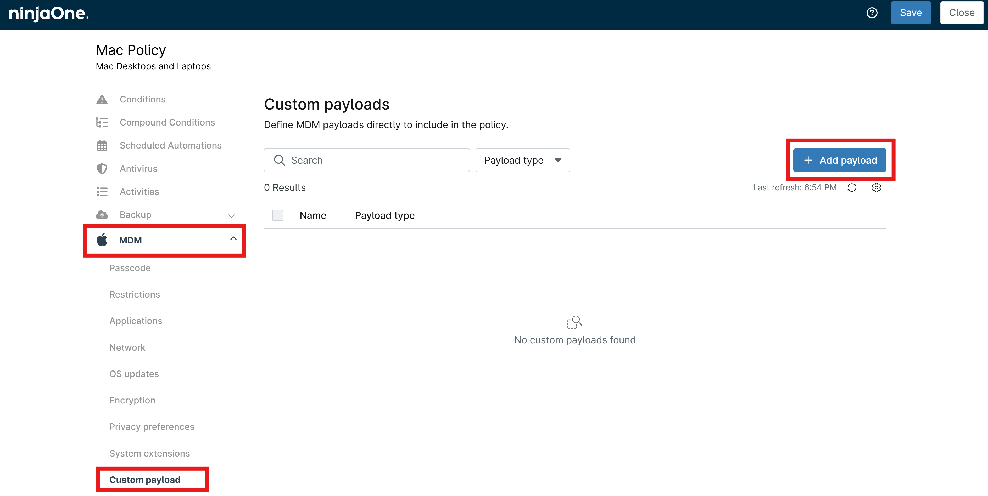Sort by the Name column header
The width and height of the screenshot is (988, 496).
(x=313, y=215)
